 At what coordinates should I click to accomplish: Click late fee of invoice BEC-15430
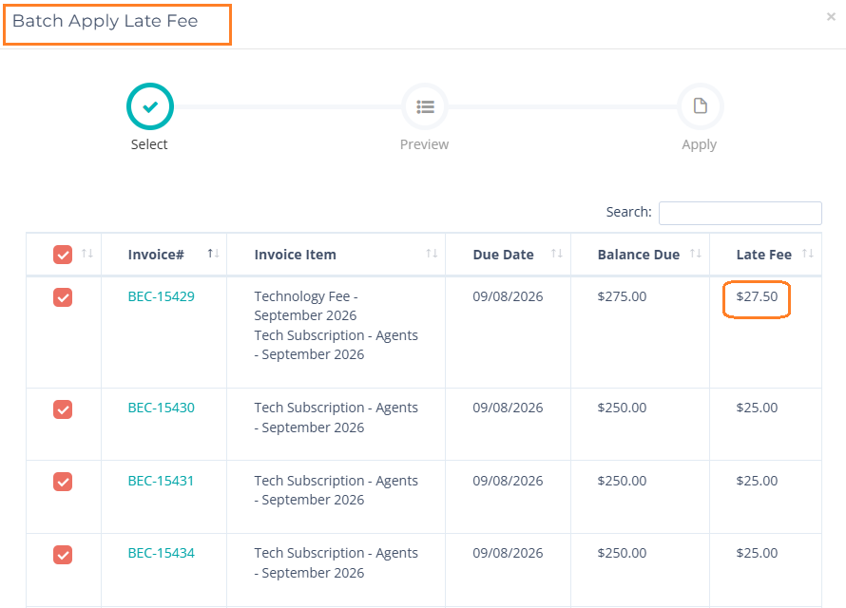tap(757, 408)
